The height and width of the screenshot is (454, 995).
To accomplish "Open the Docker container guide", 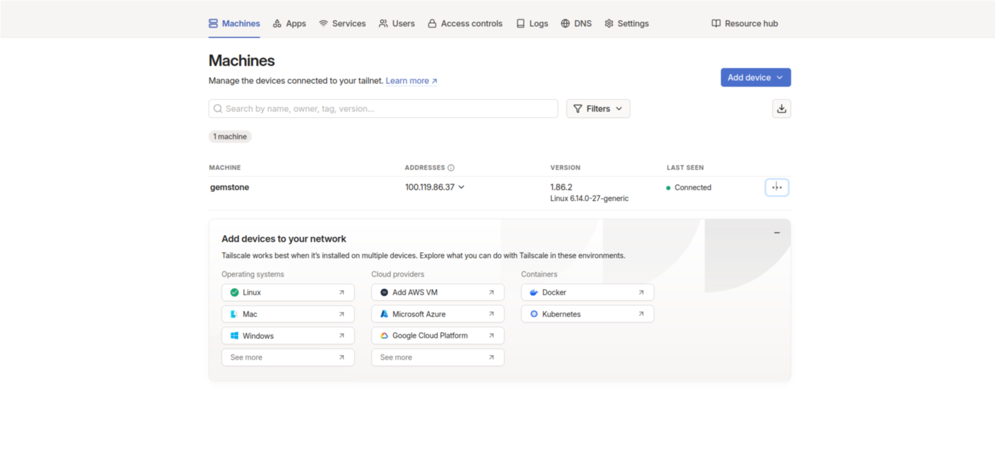I will coord(588,292).
